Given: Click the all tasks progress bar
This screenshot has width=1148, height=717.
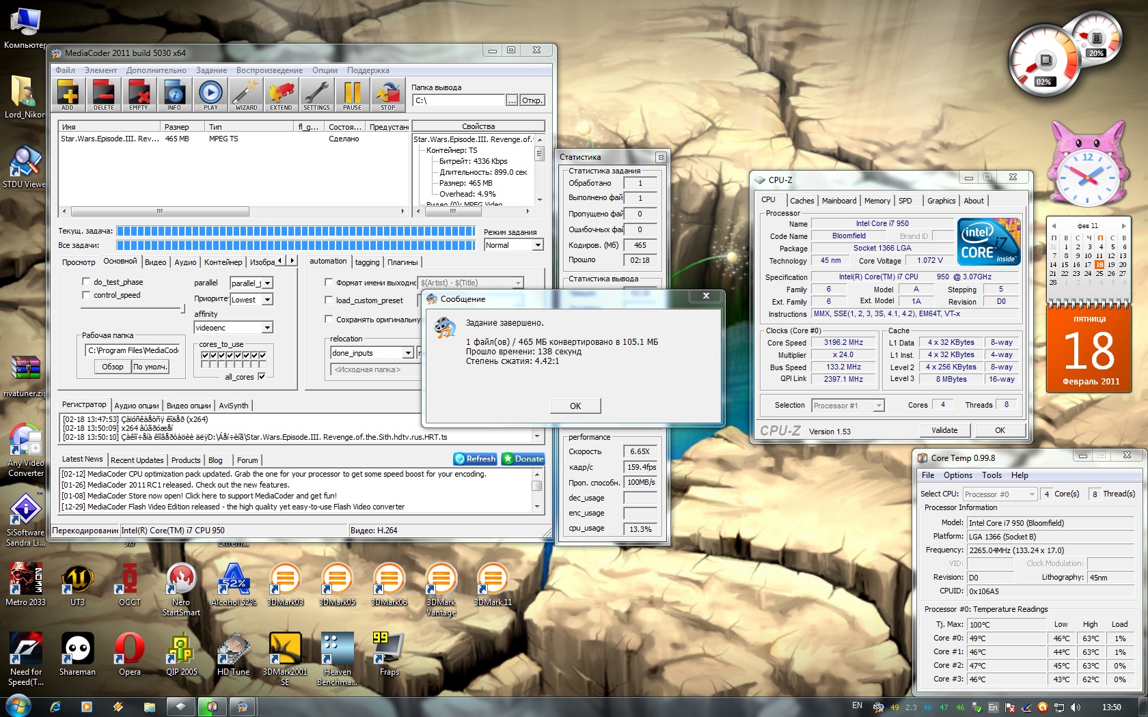Looking at the screenshot, I should click(295, 245).
